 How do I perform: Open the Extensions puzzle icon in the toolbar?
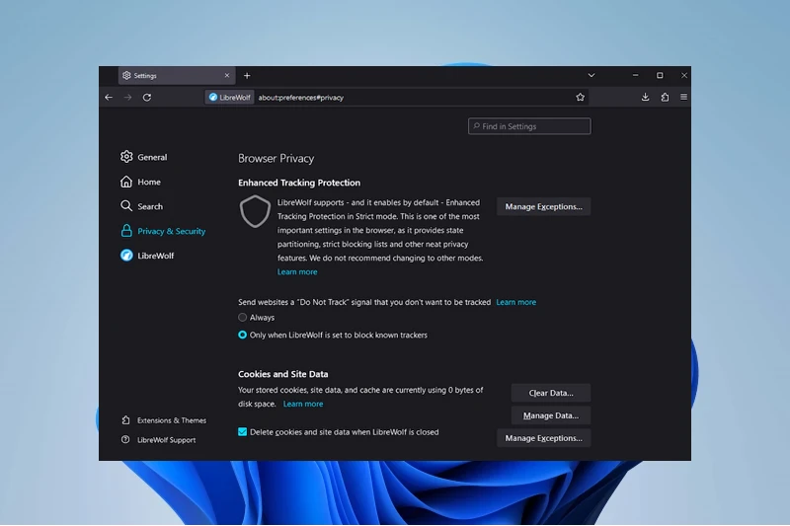pyautogui.click(x=665, y=97)
